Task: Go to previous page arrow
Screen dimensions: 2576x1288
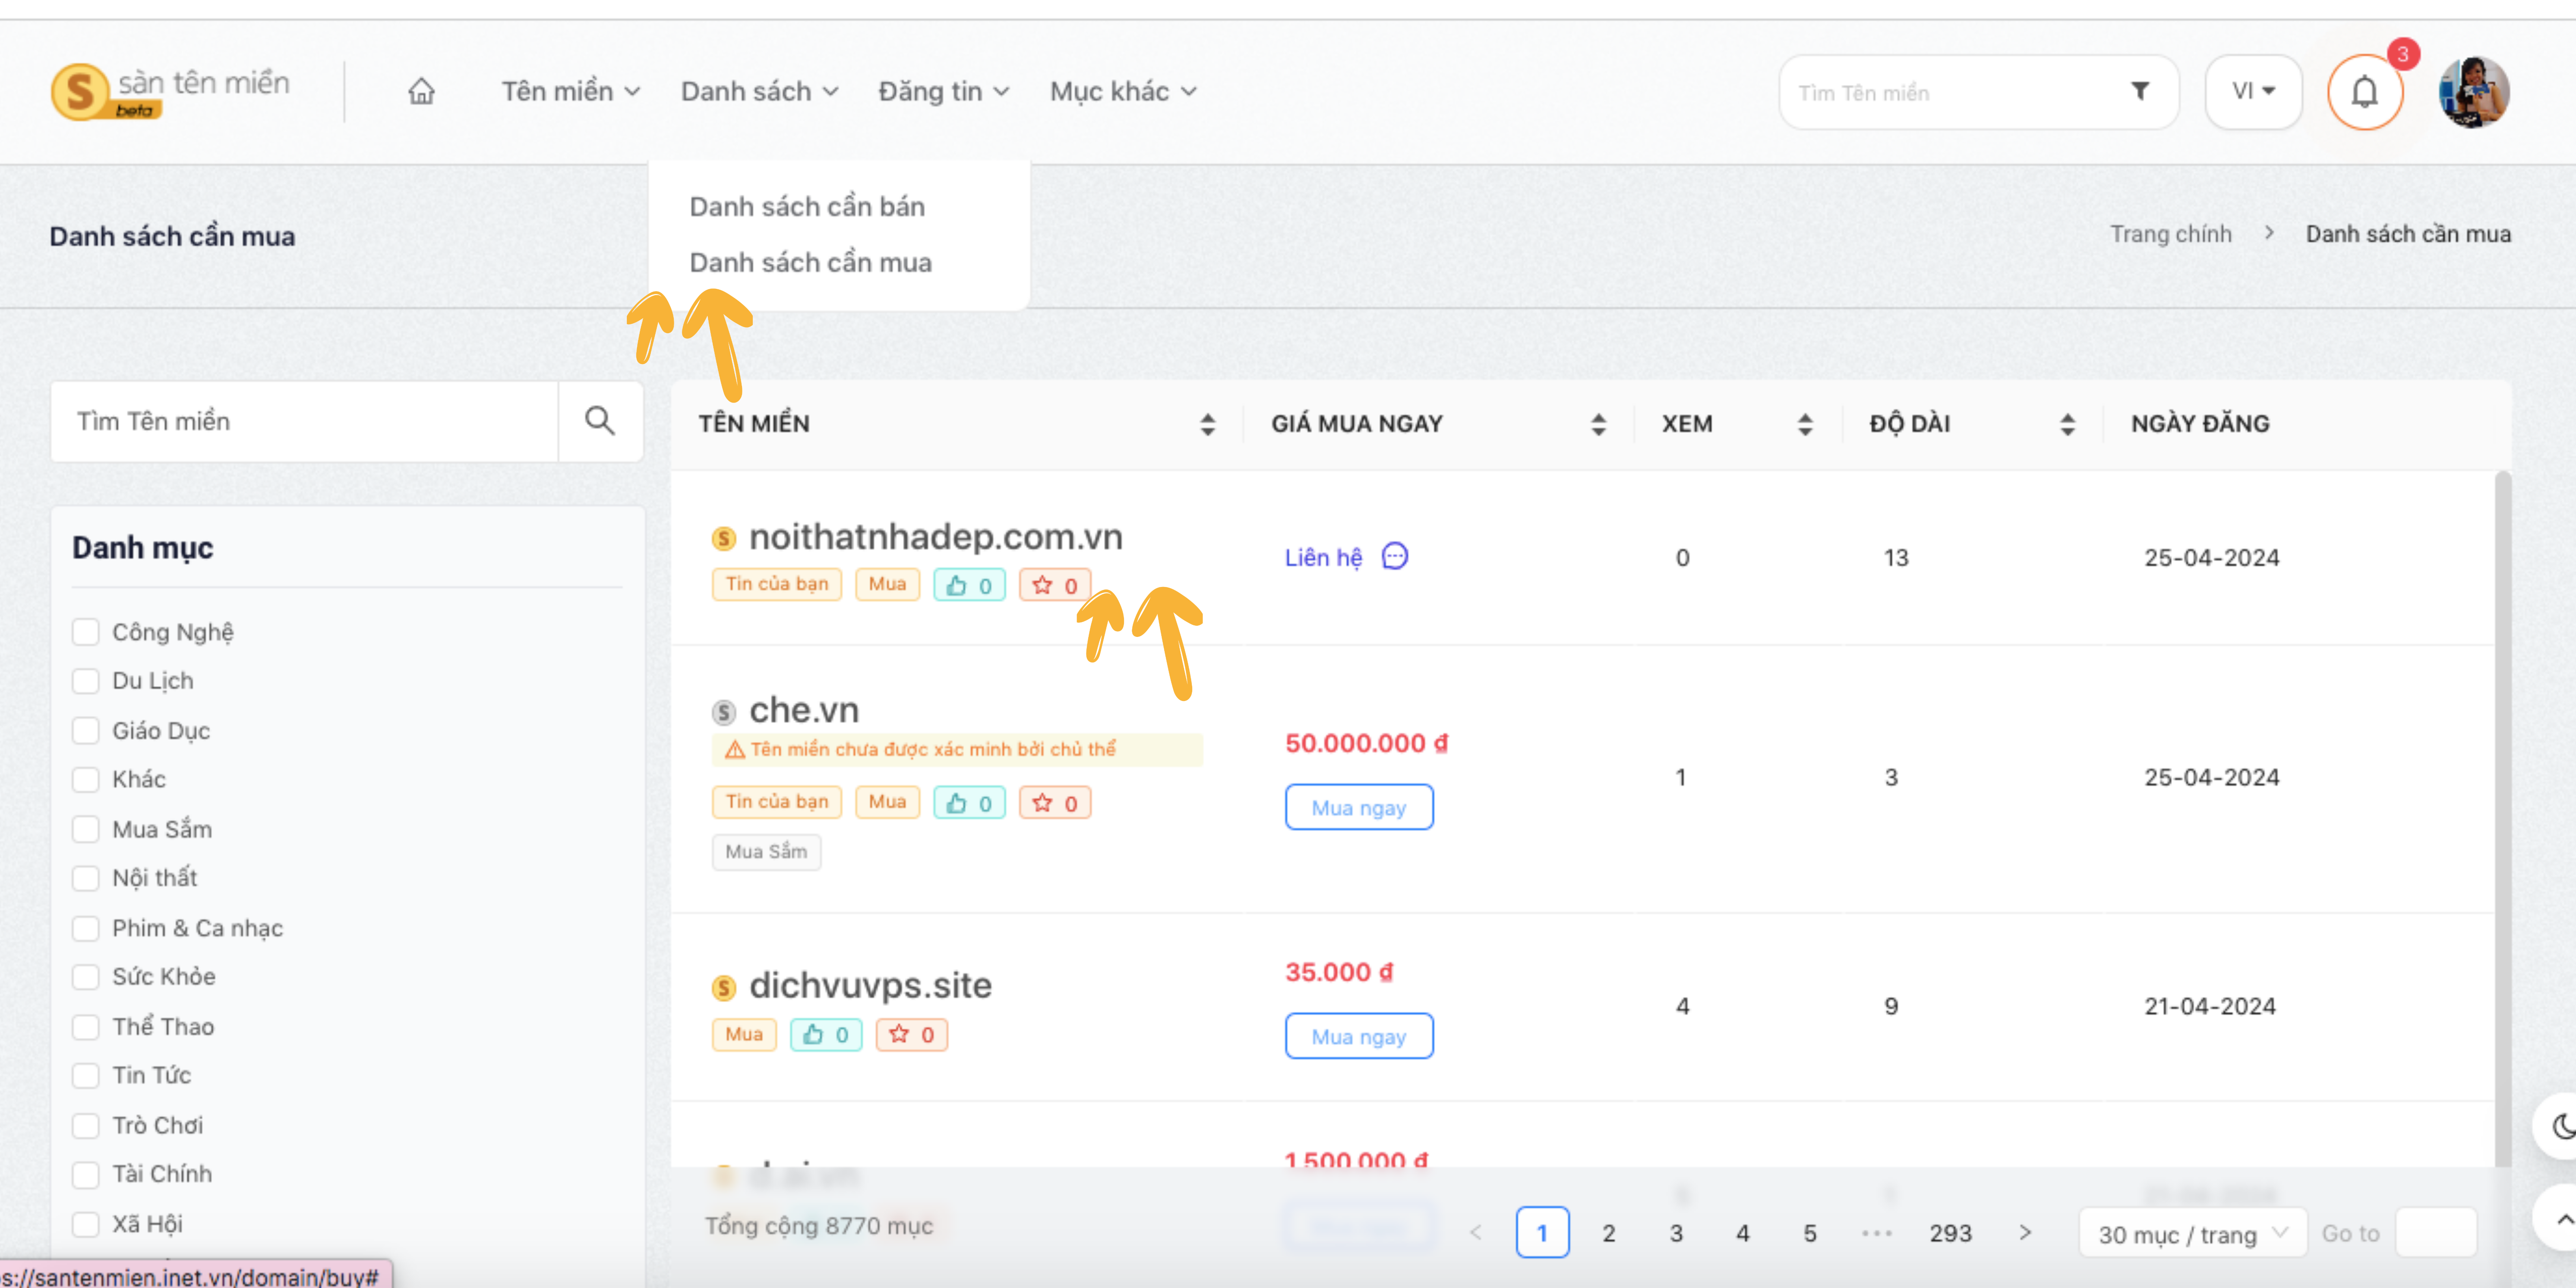Action: [x=1476, y=1232]
